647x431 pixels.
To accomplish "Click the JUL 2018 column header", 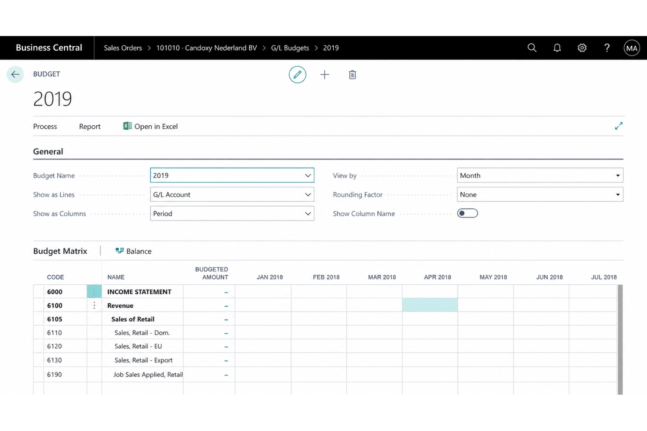I will 604,277.
